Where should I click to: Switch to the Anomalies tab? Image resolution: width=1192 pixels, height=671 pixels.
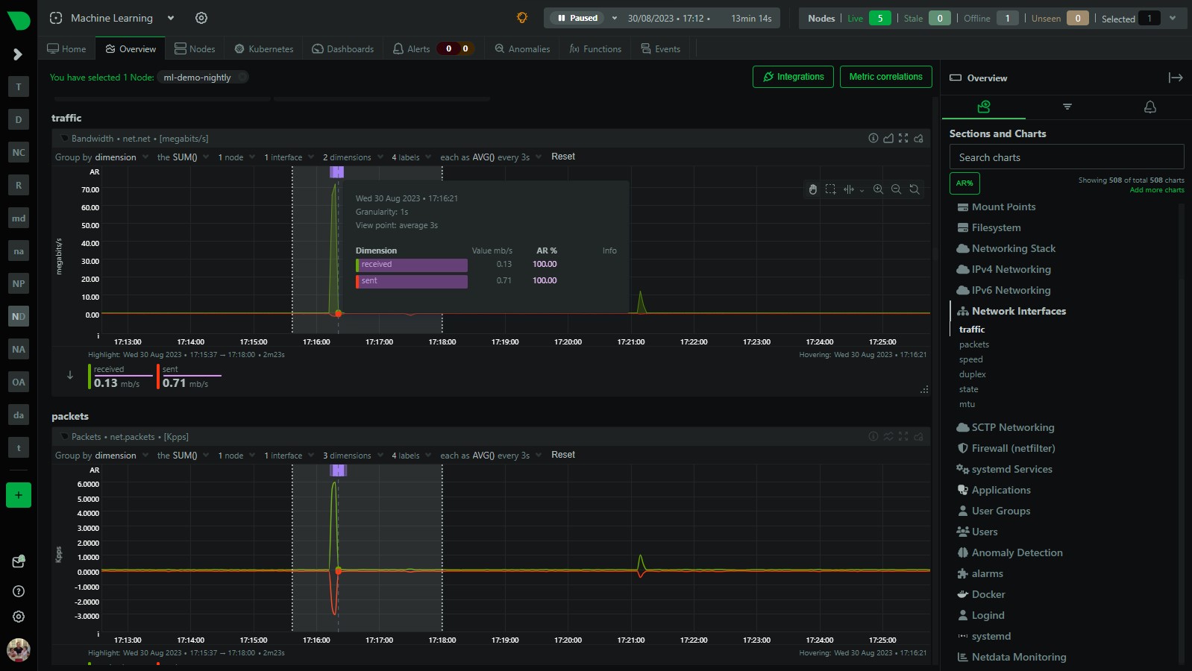[x=522, y=49]
